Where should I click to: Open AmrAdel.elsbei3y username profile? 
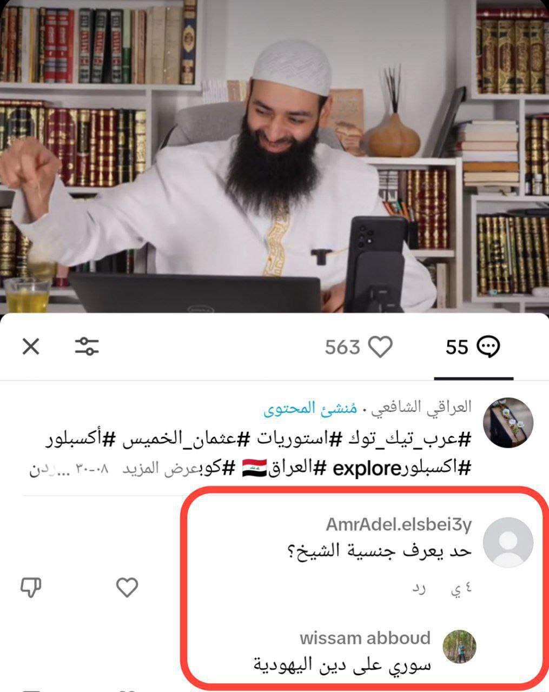tap(399, 524)
